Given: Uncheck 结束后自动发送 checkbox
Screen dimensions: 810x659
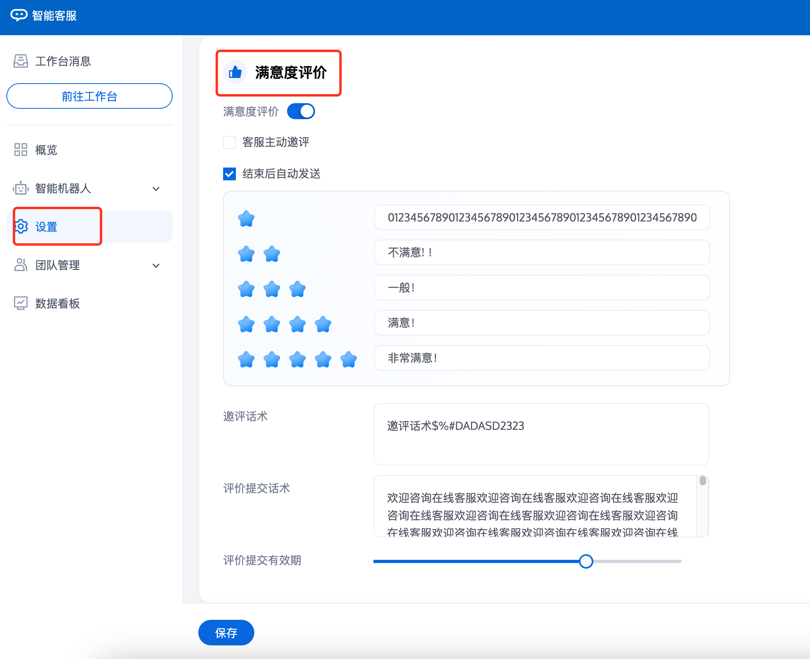Looking at the screenshot, I should point(229,174).
